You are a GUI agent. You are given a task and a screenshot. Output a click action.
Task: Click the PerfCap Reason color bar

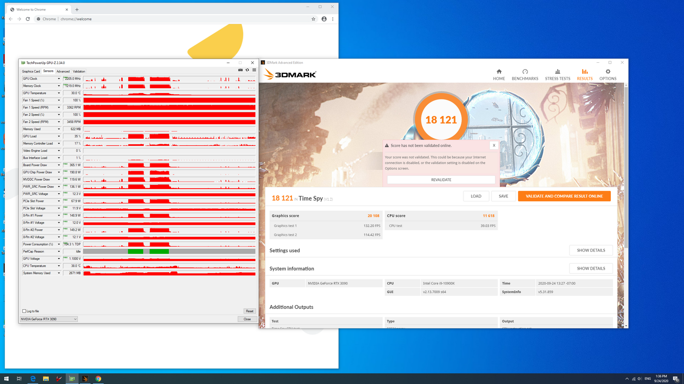click(169, 251)
